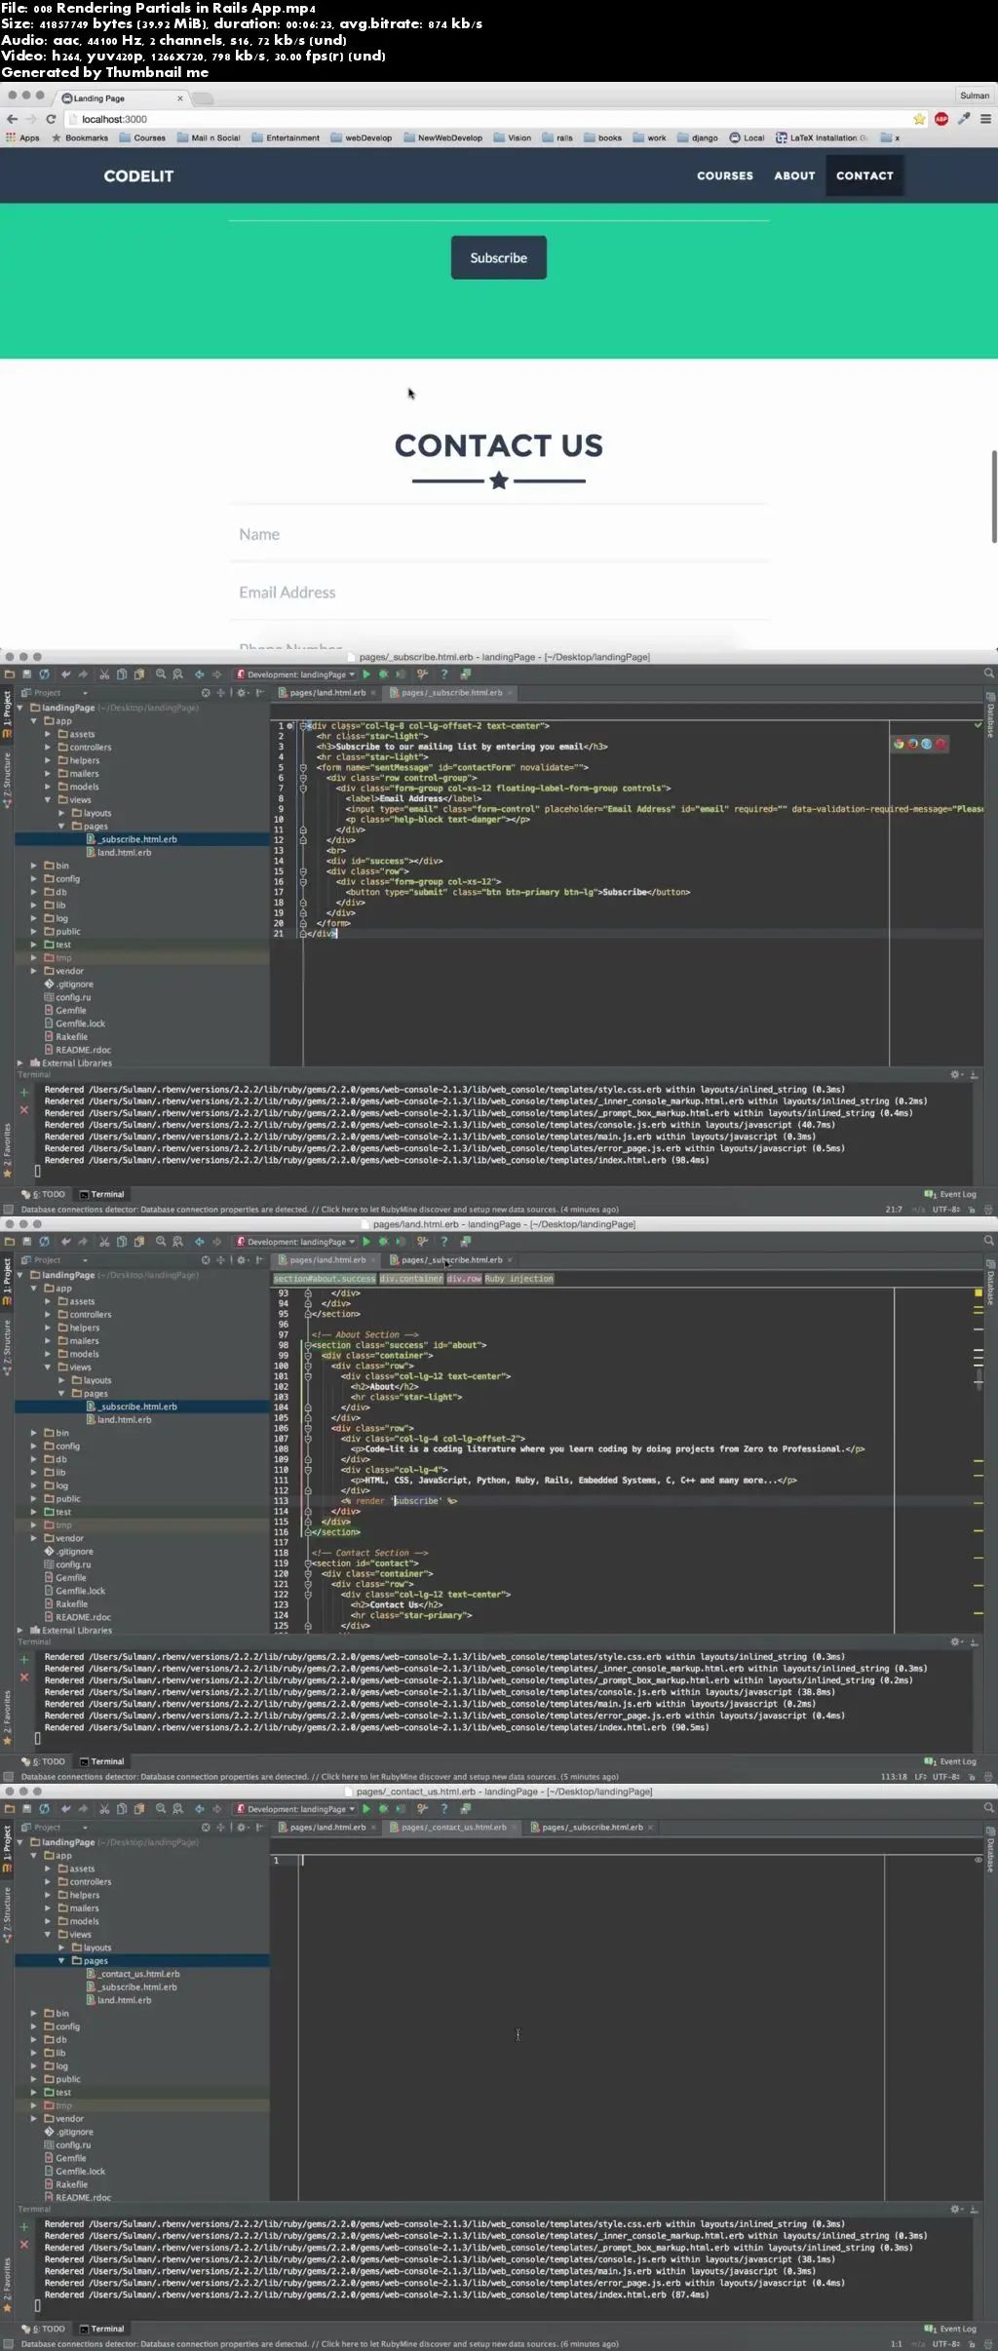998x2351 pixels.
Task: Toggle Database tool window in _subscribe.html.erb window
Action: (990, 714)
